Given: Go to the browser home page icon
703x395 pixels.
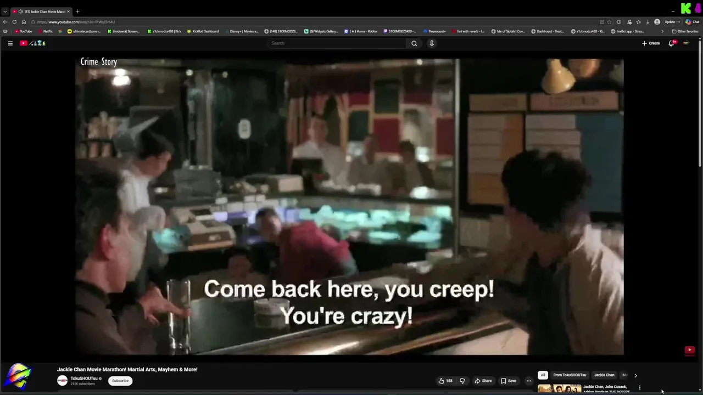Looking at the screenshot, I should pyautogui.click(x=24, y=22).
